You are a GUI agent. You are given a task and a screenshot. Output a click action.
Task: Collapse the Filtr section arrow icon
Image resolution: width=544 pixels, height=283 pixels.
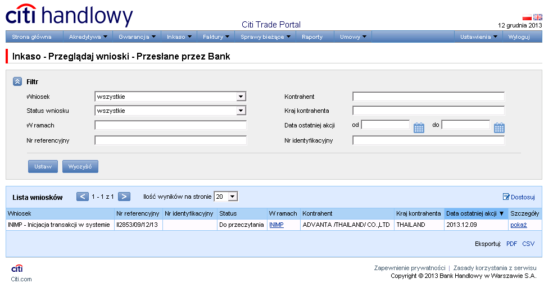17,81
